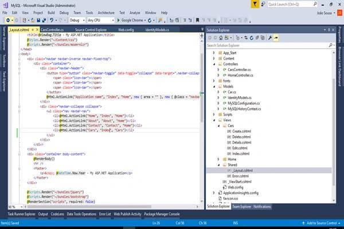Click the Save file toolbar icon

(38, 20)
